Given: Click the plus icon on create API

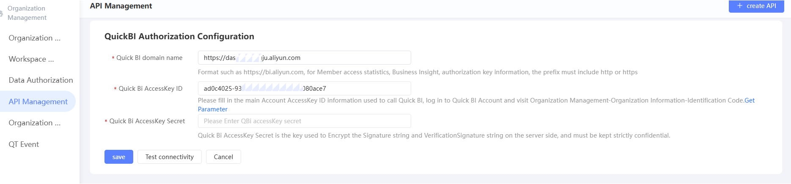Looking at the screenshot, I should [x=740, y=6].
